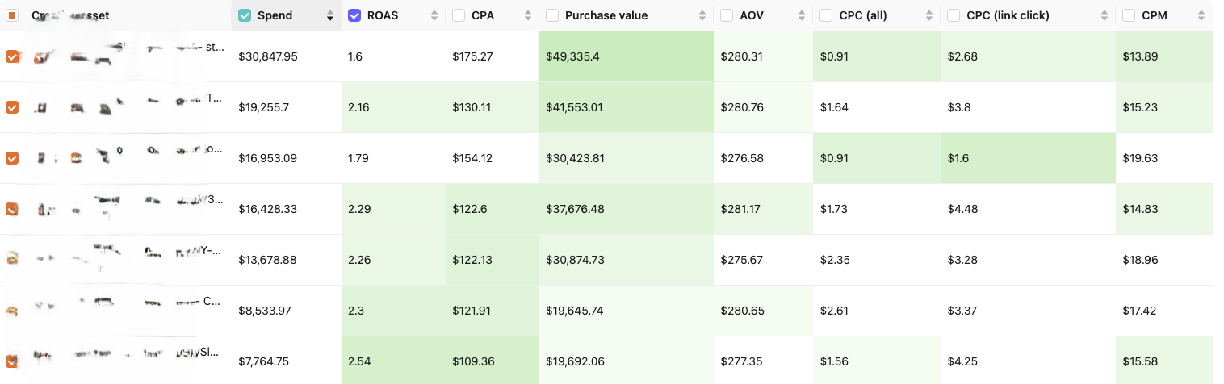The width and height of the screenshot is (1224, 384).
Task: Click the CPA column sort arrows
Action: pyautogui.click(x=528, y=15)
